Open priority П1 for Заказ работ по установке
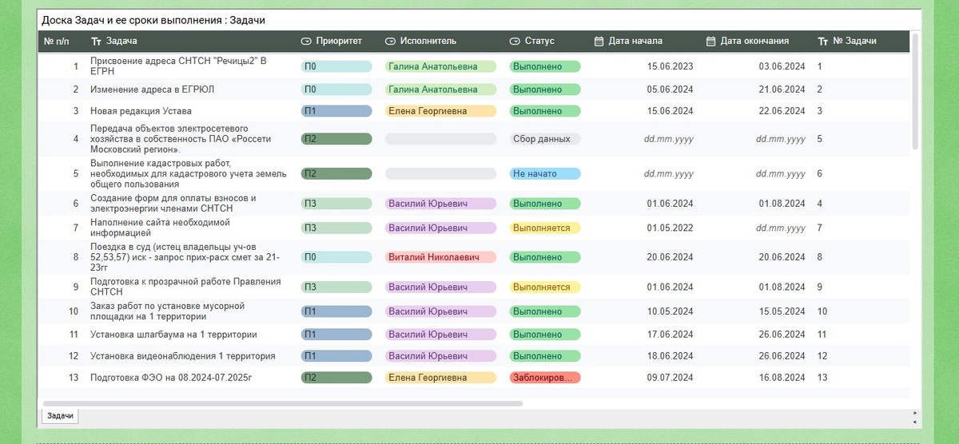 point(336,311)
